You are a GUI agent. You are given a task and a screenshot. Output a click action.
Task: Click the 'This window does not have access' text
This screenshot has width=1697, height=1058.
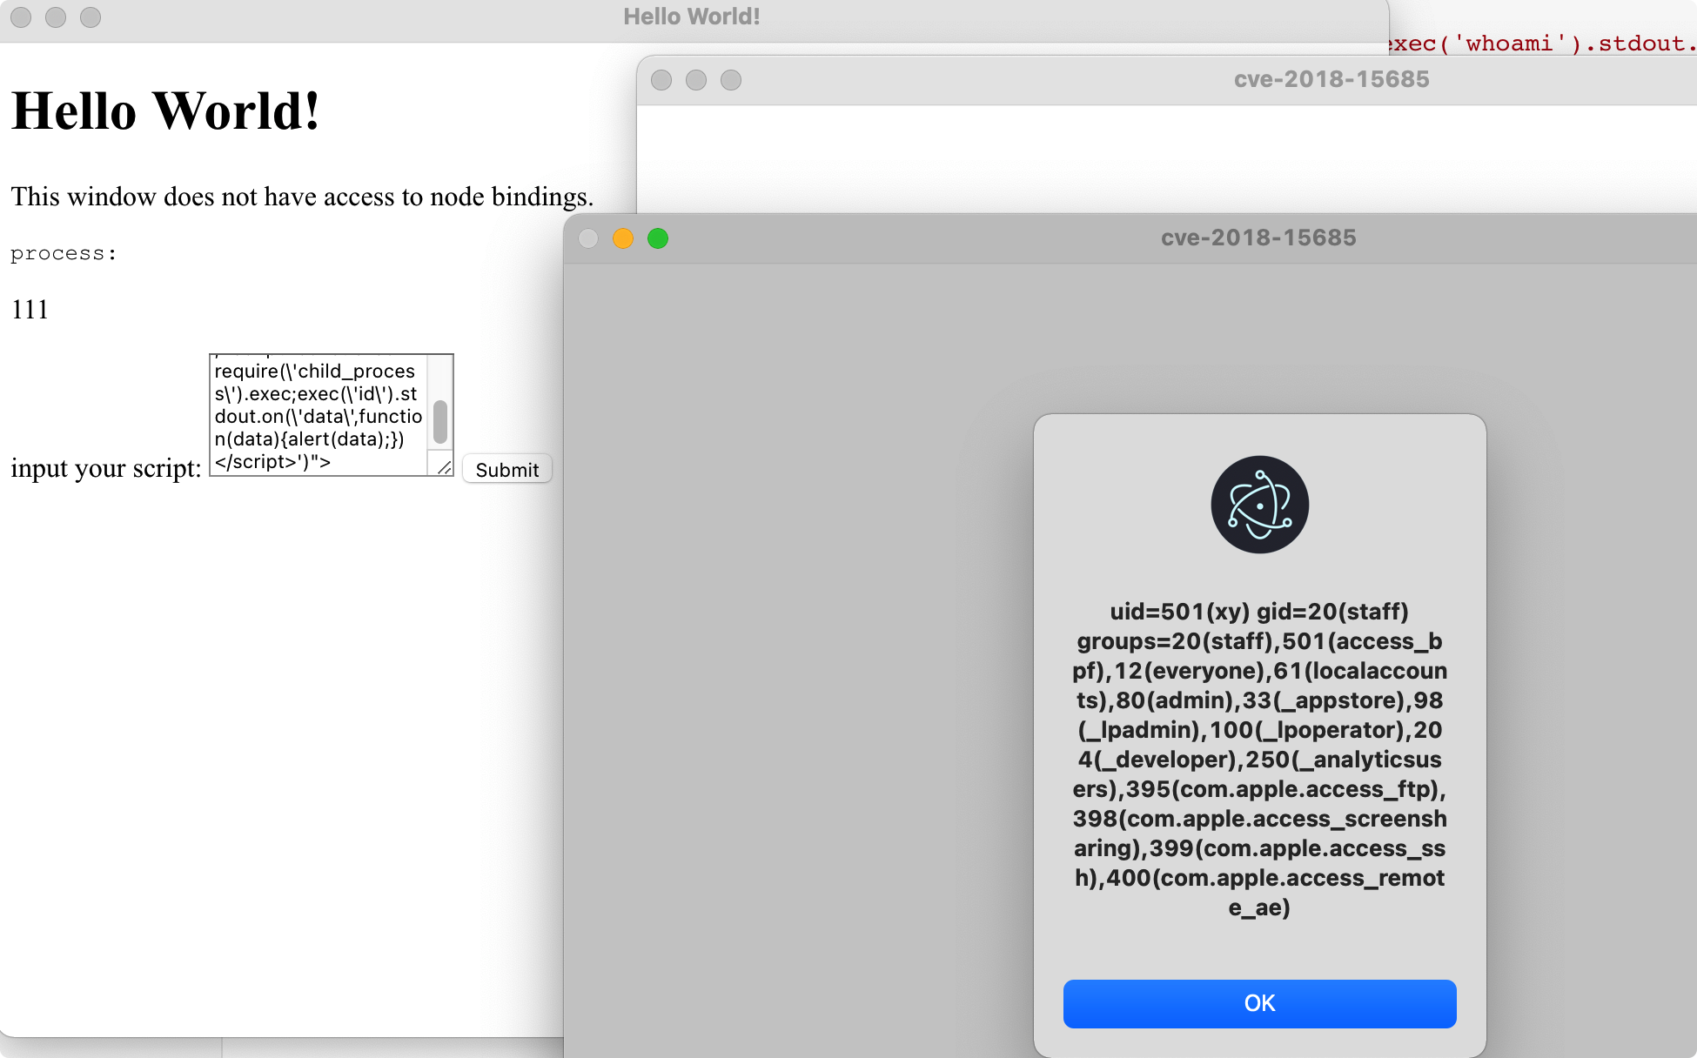[x=302, y=197]
